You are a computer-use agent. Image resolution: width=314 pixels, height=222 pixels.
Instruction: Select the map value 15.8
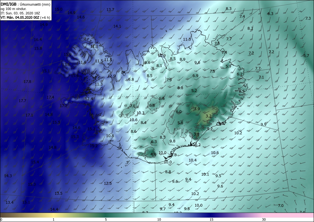[x=38, y=48]
